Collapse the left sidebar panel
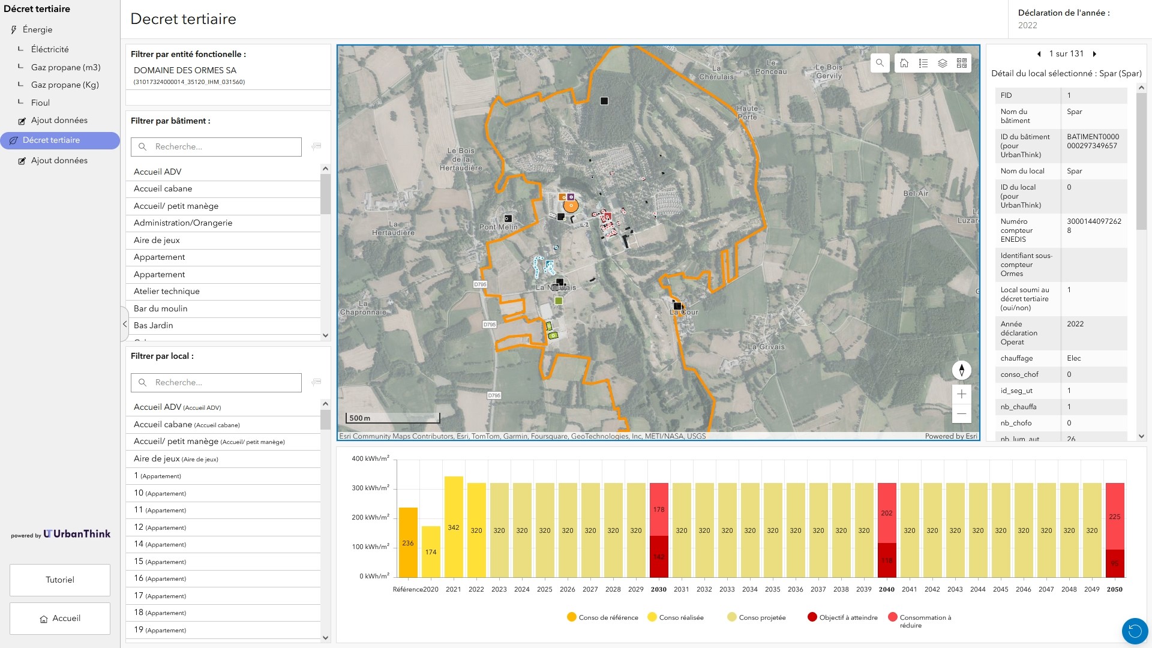This screenshot has height=648, width=1152. 125,324
